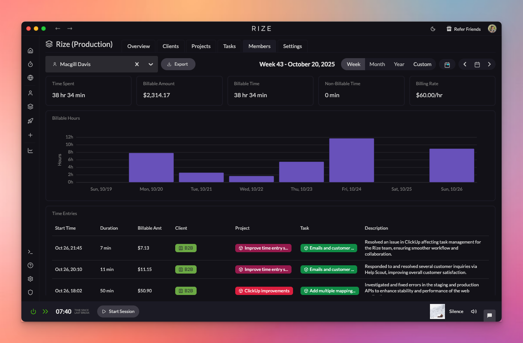Go to next week chevron
523x343 pixels.
pos(489,64)
